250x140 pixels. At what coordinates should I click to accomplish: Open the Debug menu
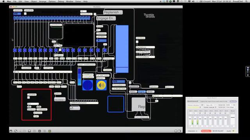(61, 1)
